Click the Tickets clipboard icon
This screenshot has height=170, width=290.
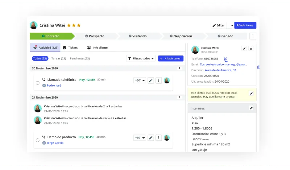click(65, 47)
